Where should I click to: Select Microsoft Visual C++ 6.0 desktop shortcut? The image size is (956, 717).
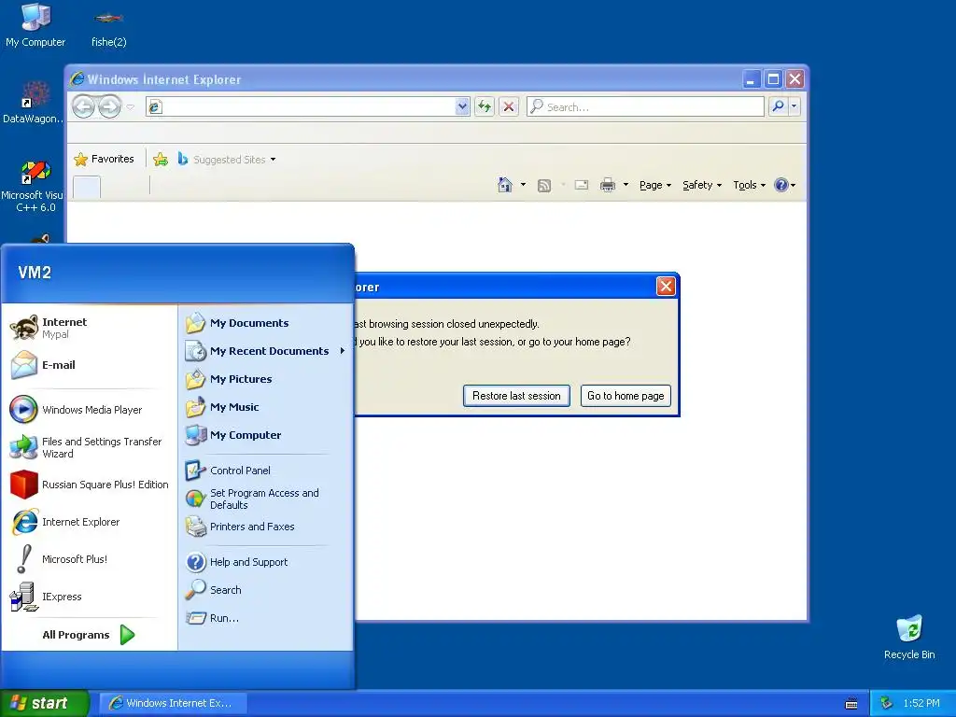[34, 187]
